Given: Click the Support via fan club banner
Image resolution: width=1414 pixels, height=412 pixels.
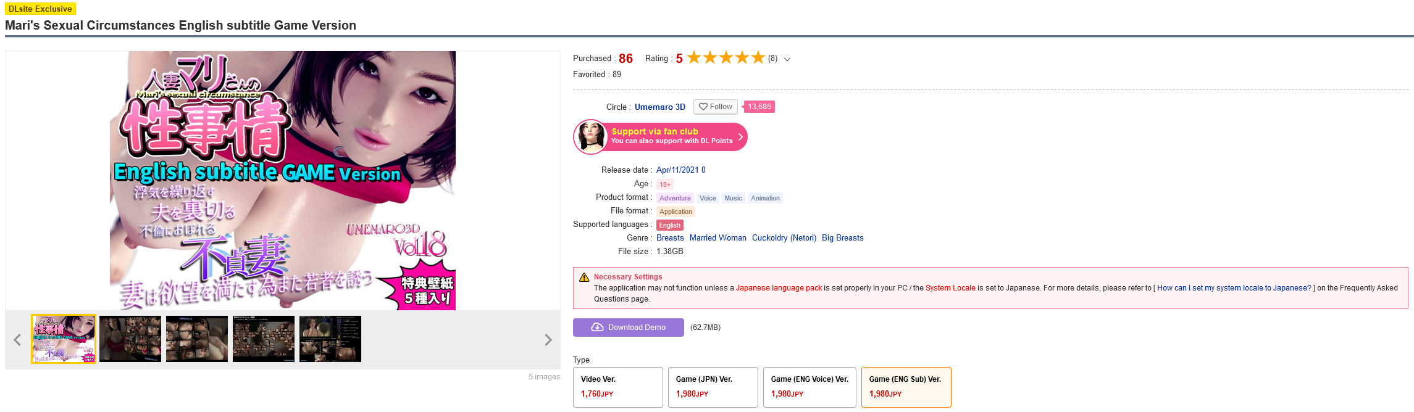Looking at the screenshot, I should coord(660,136).
